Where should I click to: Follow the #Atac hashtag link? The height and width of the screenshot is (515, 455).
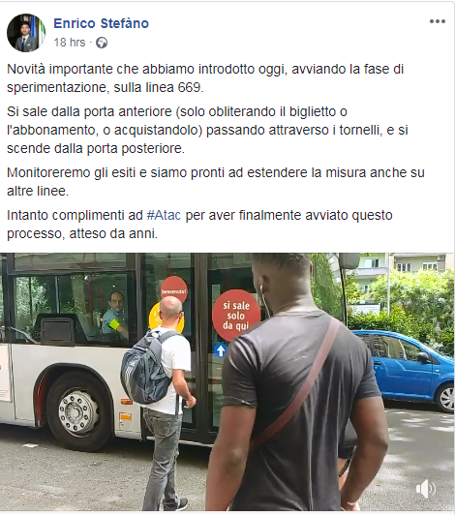(x=164, y=216)
